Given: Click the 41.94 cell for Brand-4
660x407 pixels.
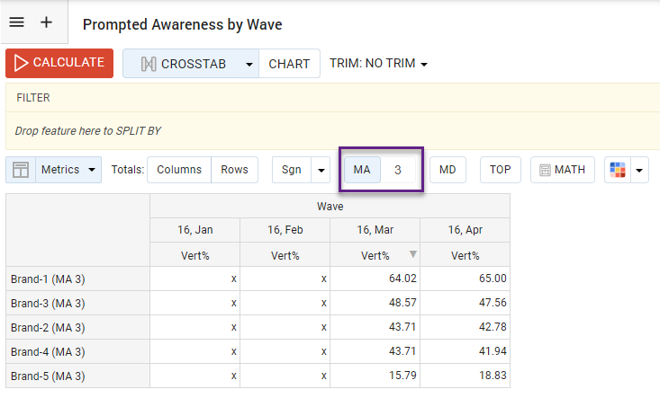Looking at the screenshot, I should (466, 351).
